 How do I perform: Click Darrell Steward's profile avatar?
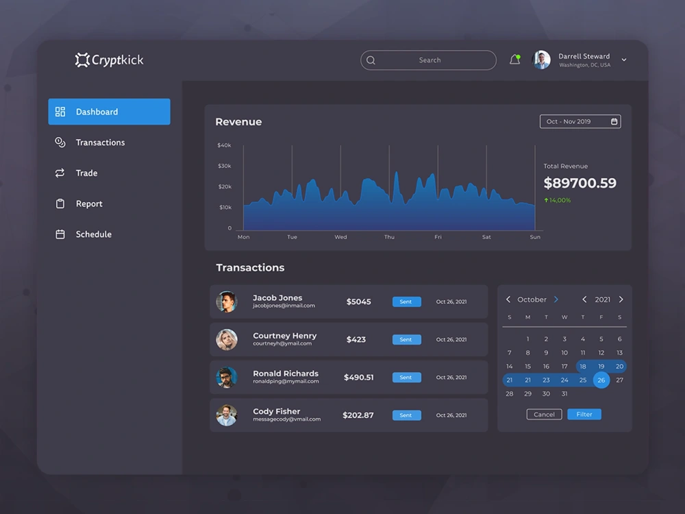[542, 60]
